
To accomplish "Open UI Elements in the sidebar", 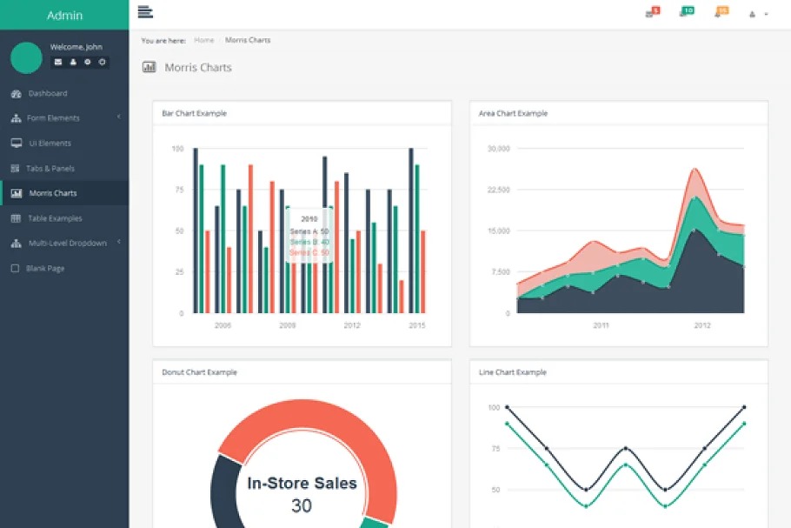I will 50,143.
